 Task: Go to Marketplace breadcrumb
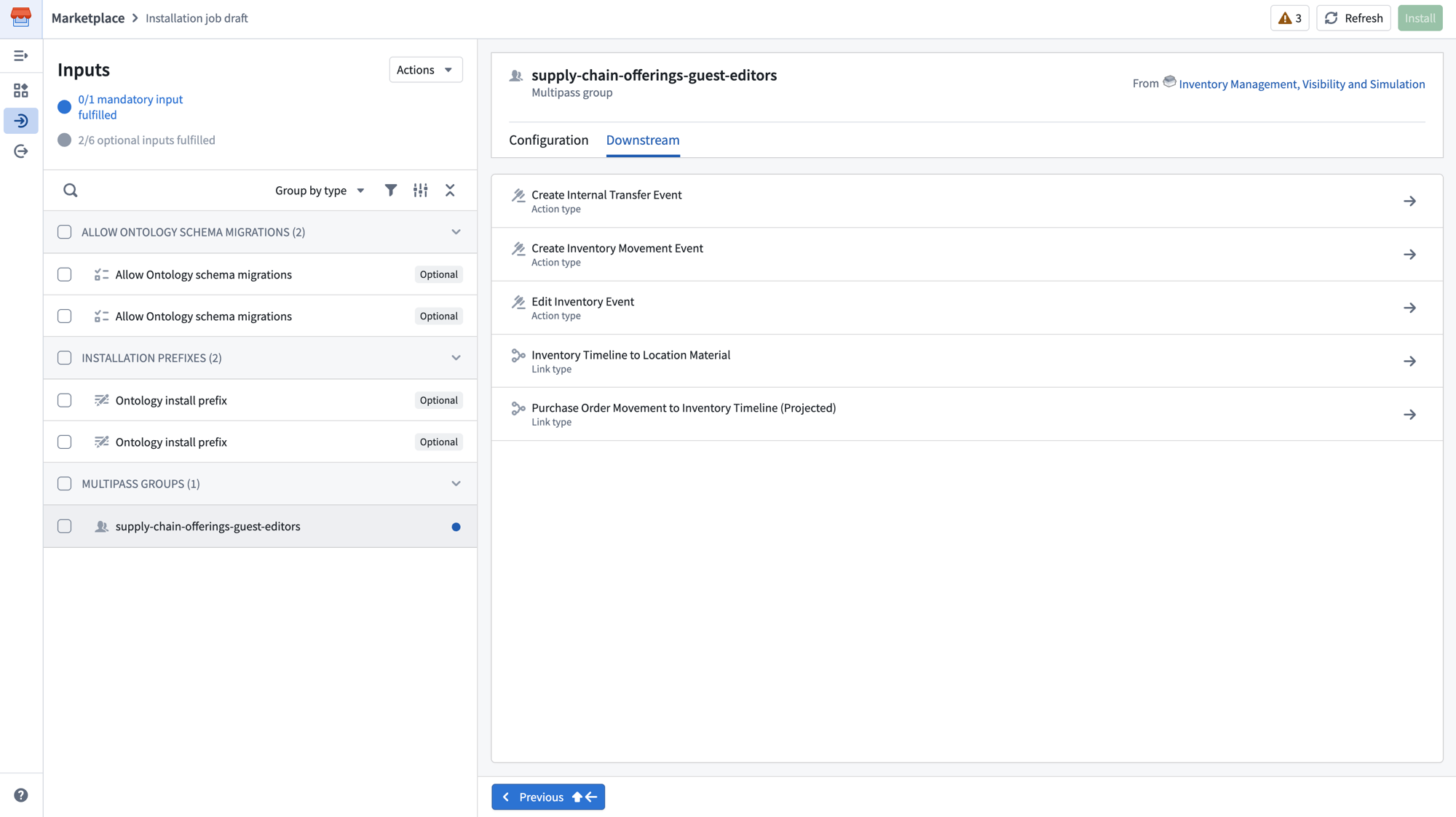coord(88,18)
